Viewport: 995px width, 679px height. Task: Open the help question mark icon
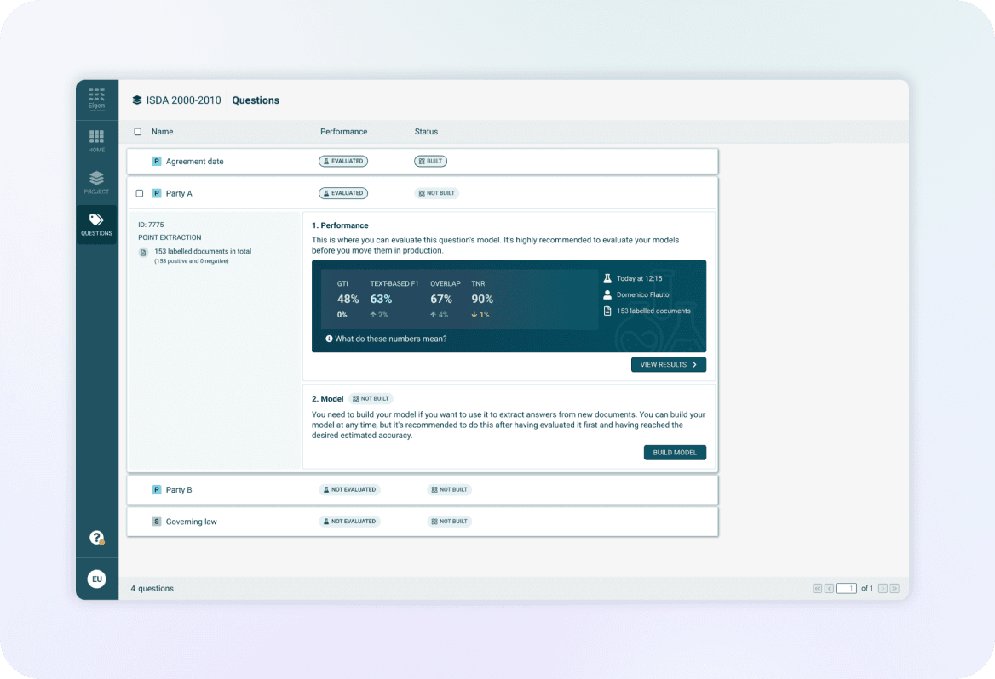tap(97, 538)
